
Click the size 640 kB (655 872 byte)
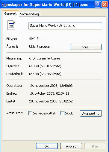click(45, 66)
